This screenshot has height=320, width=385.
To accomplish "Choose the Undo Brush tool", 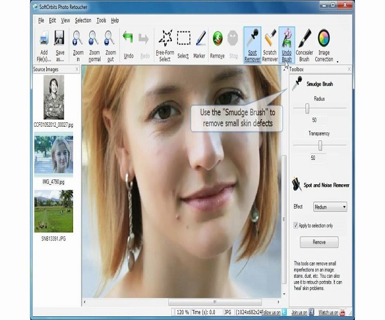I will click(287, 45).
